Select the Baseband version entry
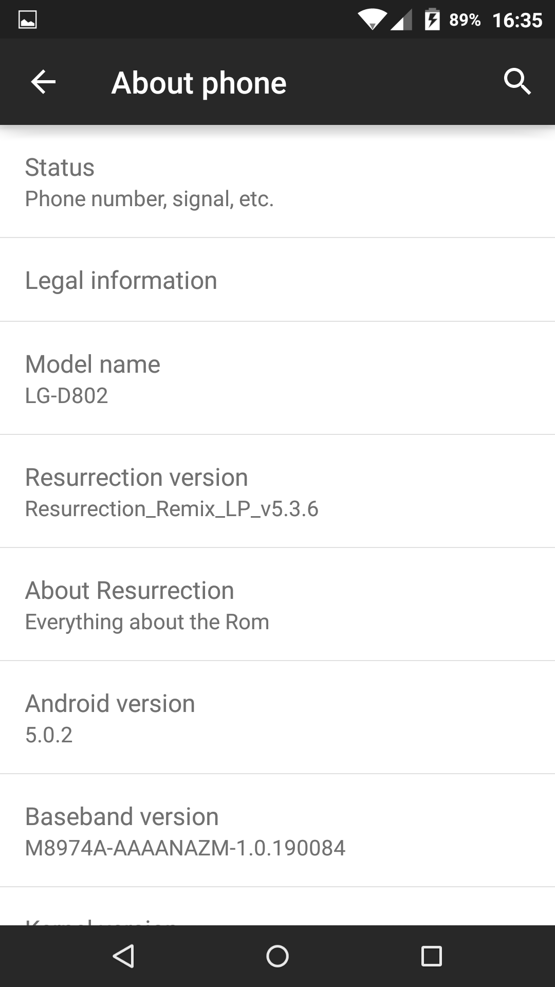555x987 pixels. pos(277,831)
